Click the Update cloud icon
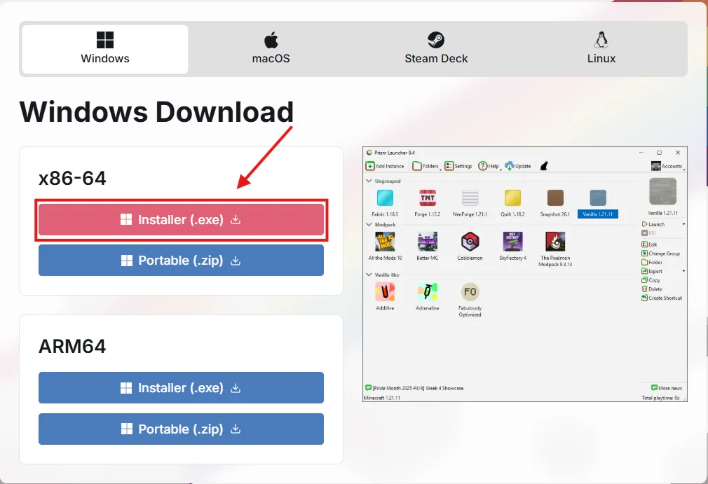708x484 pixels. tap(510, 166)
